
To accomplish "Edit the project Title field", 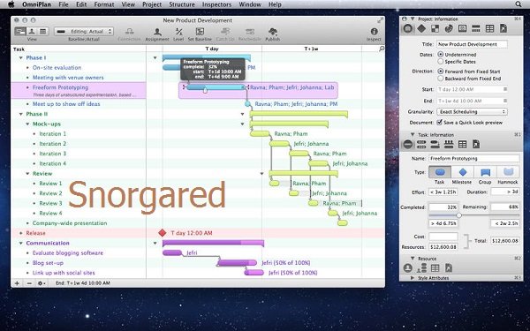I will tap(472, 44).
